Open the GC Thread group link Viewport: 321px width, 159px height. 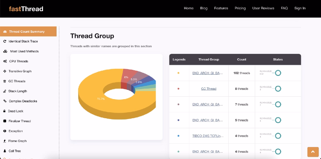pos(209,89)
